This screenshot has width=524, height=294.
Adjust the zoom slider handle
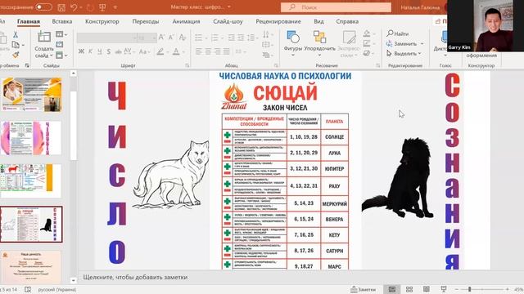[x=469, y=289]
